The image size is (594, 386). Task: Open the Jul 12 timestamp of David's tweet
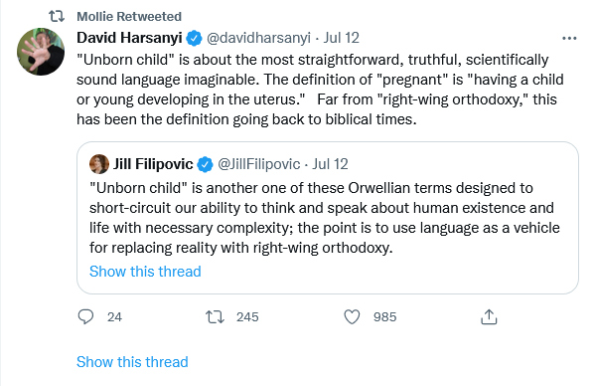[x=341, y=38]
